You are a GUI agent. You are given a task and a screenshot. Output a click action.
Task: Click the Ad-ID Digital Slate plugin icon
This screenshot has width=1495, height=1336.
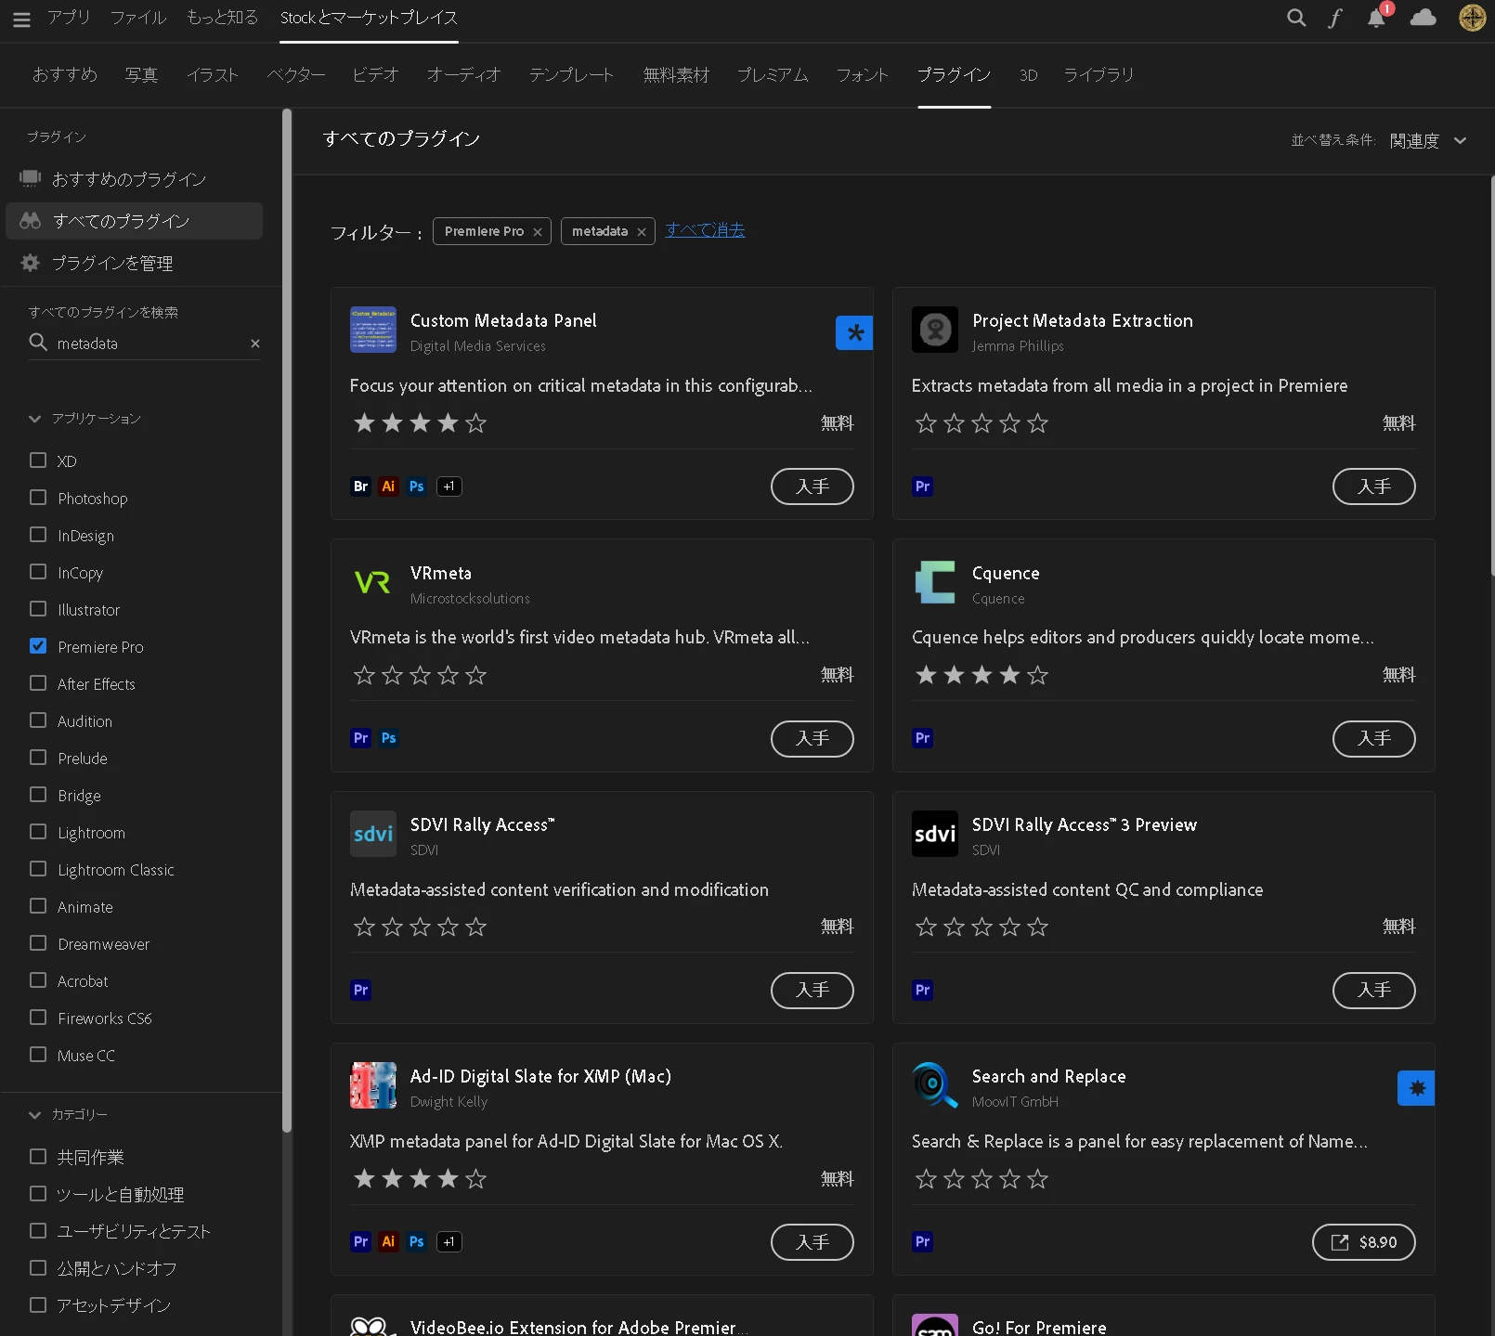pyautogui.click(x=373, y=1085)
